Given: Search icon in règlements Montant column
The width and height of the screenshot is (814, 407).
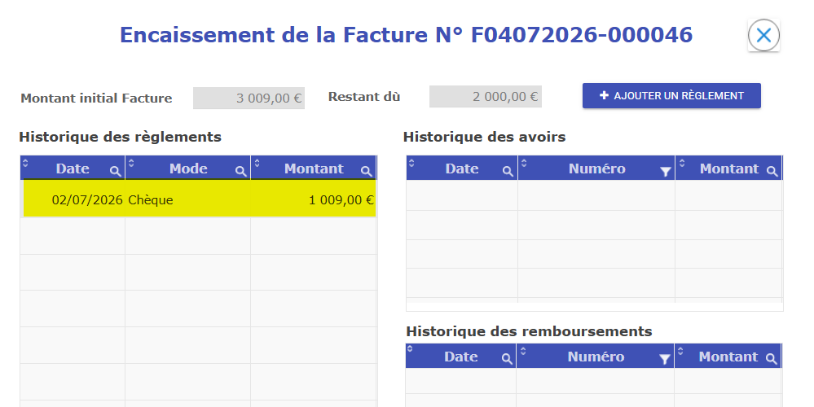Looking at the screenshot, I should point(367,171).
